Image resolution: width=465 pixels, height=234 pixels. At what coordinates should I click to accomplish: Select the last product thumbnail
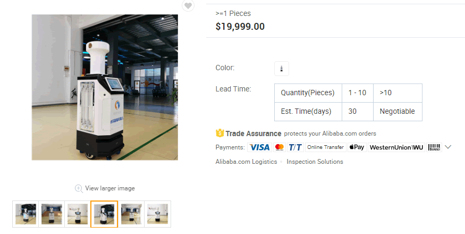157,214
